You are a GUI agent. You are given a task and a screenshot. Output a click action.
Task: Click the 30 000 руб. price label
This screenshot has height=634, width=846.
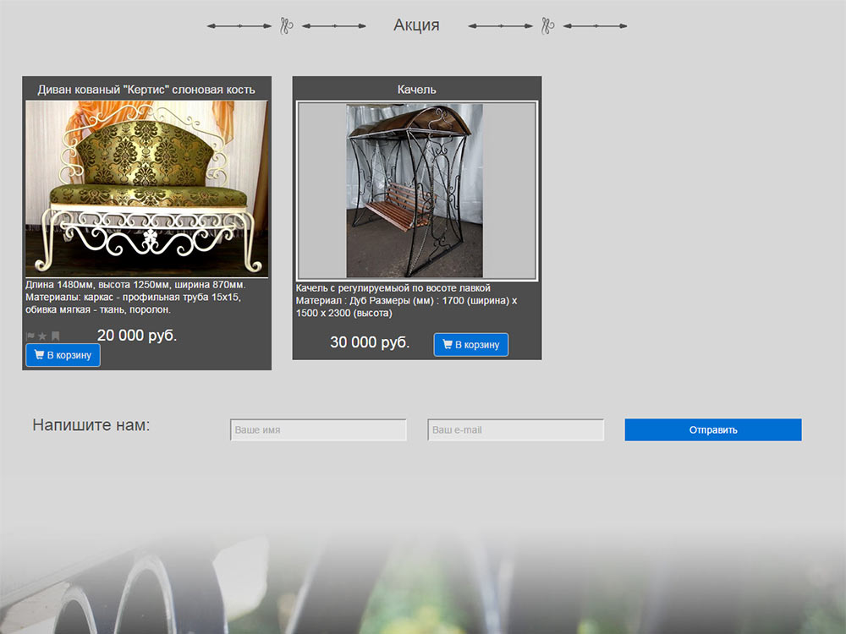(371, 342)
